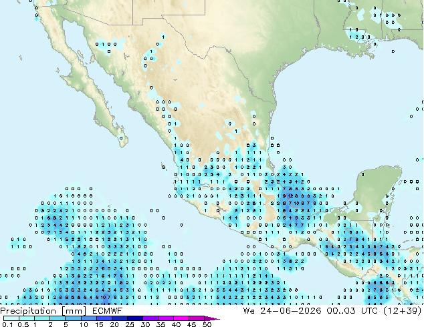
Task: Select the 2–5 mm legend color swatch
Action: pos(58,318)
